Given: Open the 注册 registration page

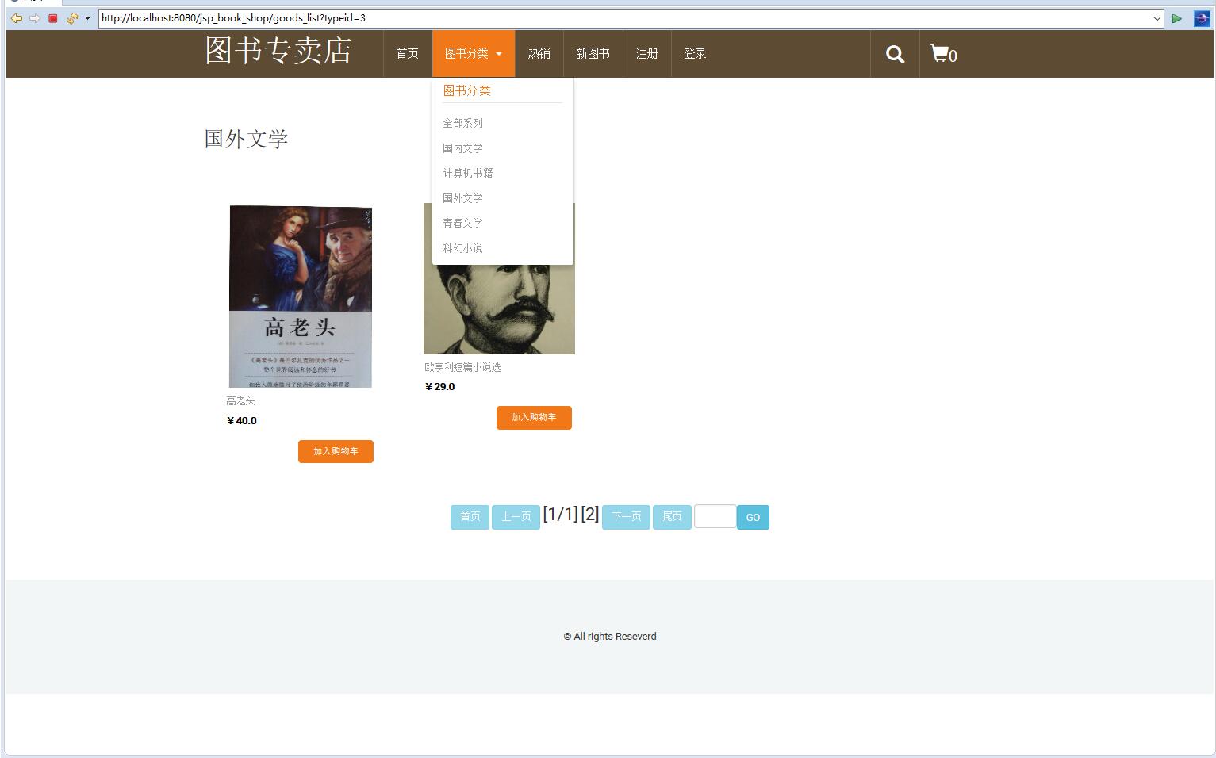Looking at the screenshot, I should click(646, 53).
